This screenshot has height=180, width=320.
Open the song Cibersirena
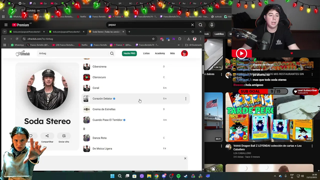click(x=99, y=67)
